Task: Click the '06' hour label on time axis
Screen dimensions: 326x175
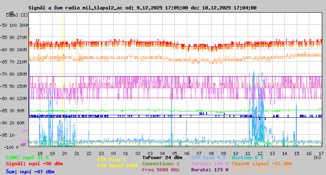Action: tap(187, 153)
